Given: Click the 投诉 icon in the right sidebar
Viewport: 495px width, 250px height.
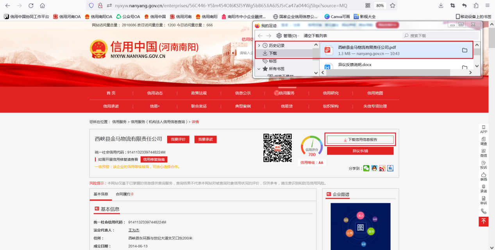Looking at the screenshot, I should coord(484,165).
